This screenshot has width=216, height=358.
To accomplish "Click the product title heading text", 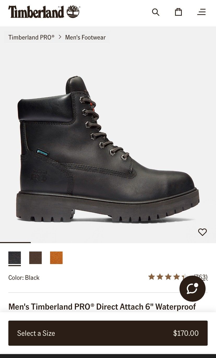I will (x=102, y=307).
